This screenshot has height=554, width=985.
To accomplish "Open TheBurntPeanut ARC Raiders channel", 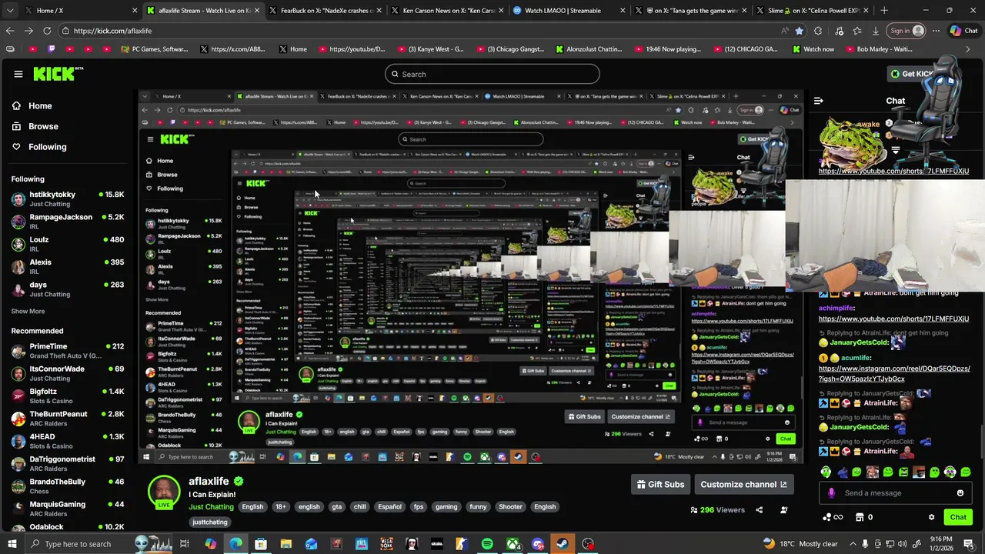I will [x=67, y=419].
